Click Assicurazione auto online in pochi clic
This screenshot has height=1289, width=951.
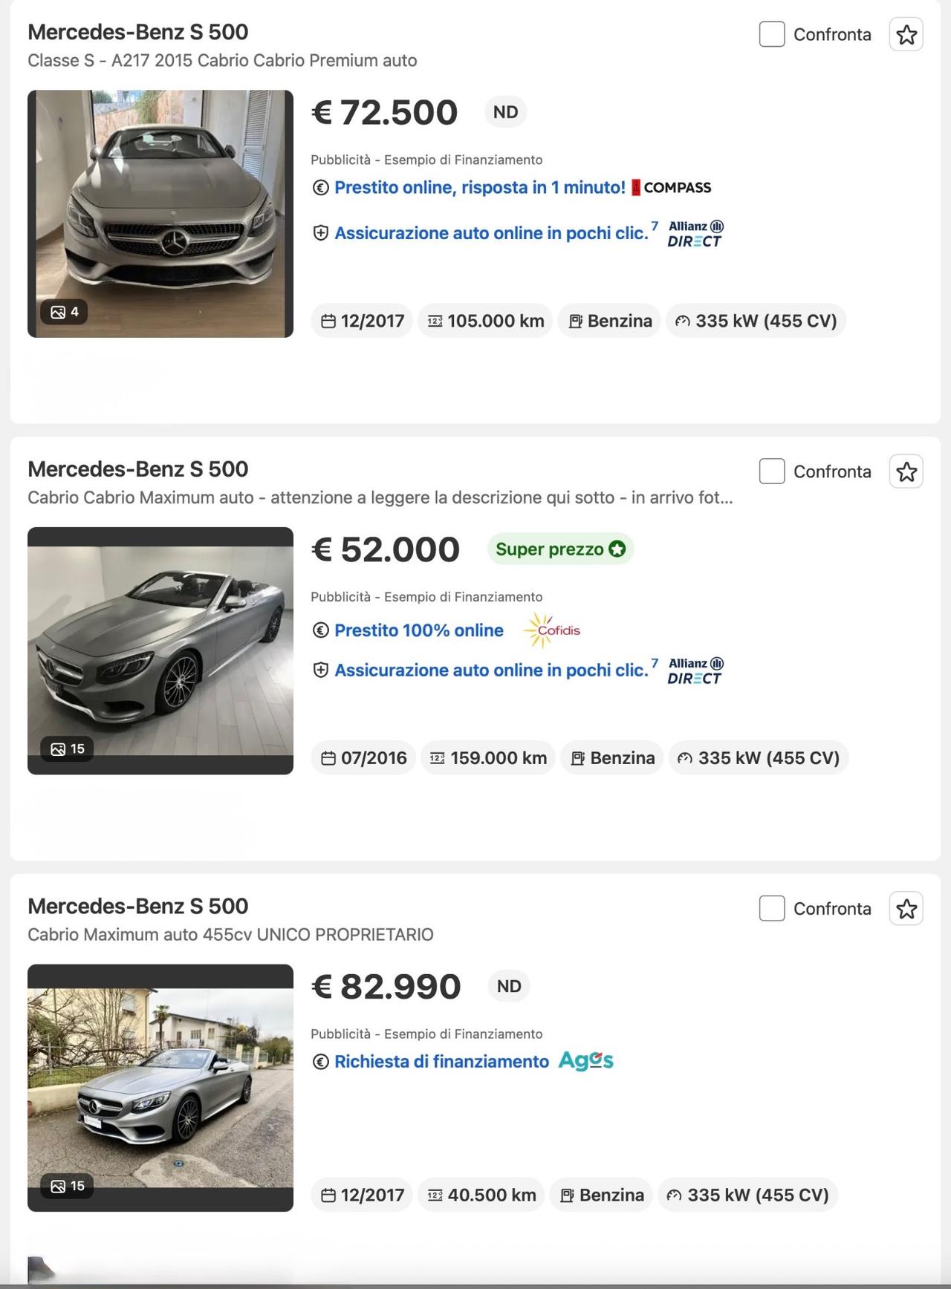coord(490,232)
